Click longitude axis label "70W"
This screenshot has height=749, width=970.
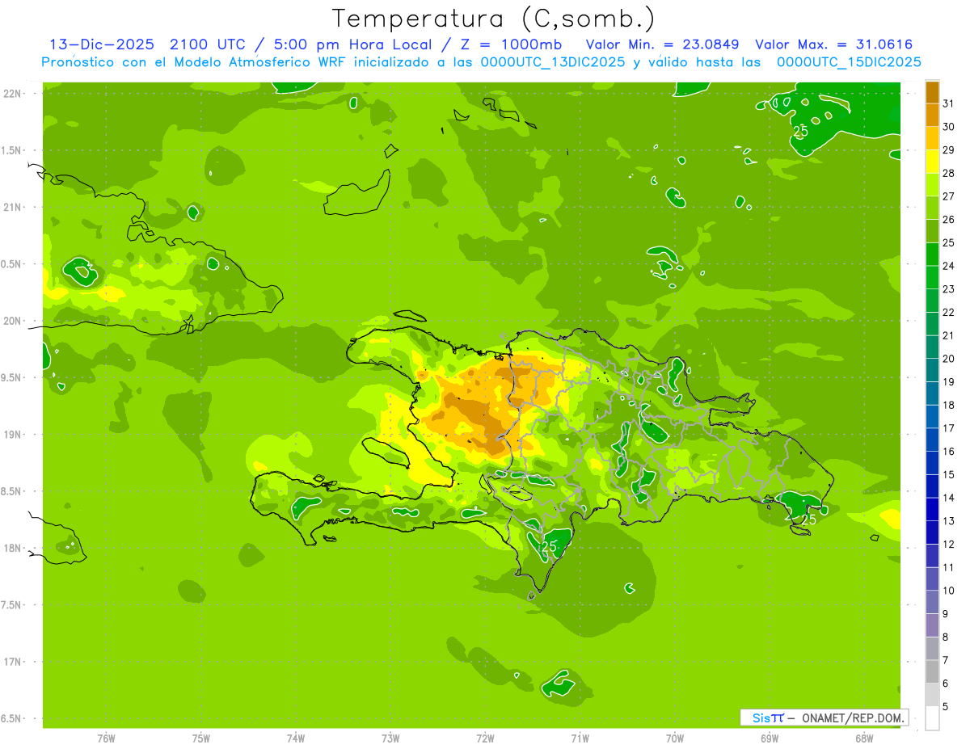coord(675,738)
